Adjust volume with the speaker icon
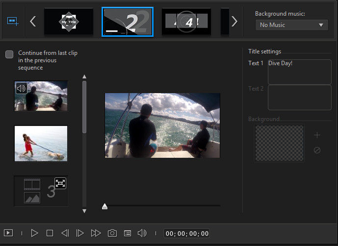Screen dimensions: 338x246 [142, 233]
